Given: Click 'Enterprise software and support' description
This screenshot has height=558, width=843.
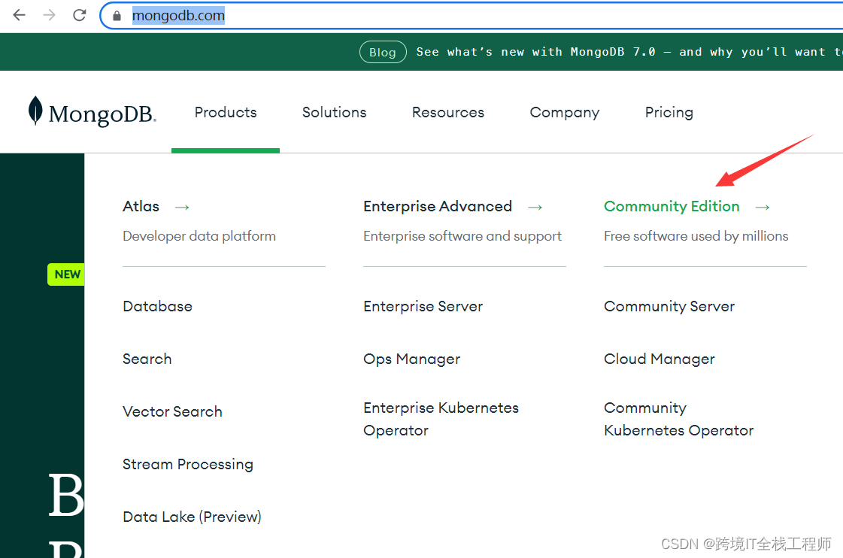Looking at the screenshot, I should click(x=462, y=236).
